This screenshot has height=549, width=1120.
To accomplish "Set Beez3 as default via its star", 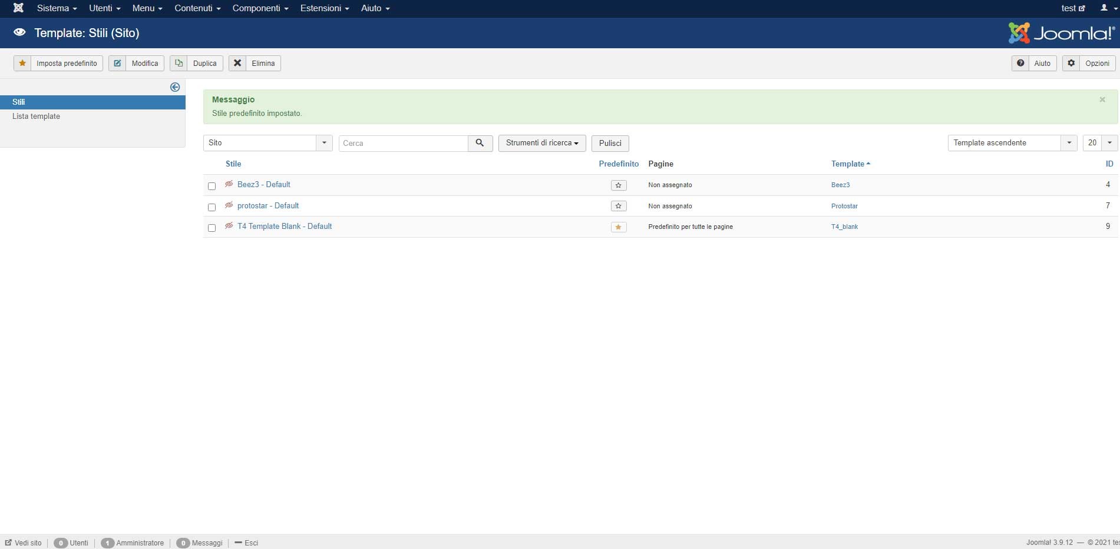I will click(x=618, y=185).
